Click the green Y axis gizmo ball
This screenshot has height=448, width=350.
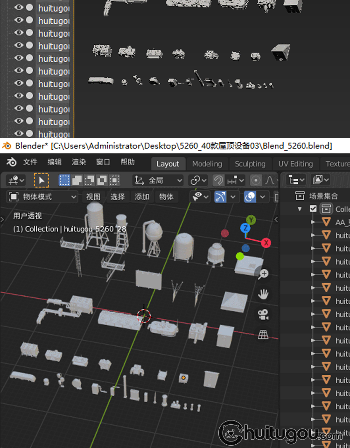click(251, 220)
